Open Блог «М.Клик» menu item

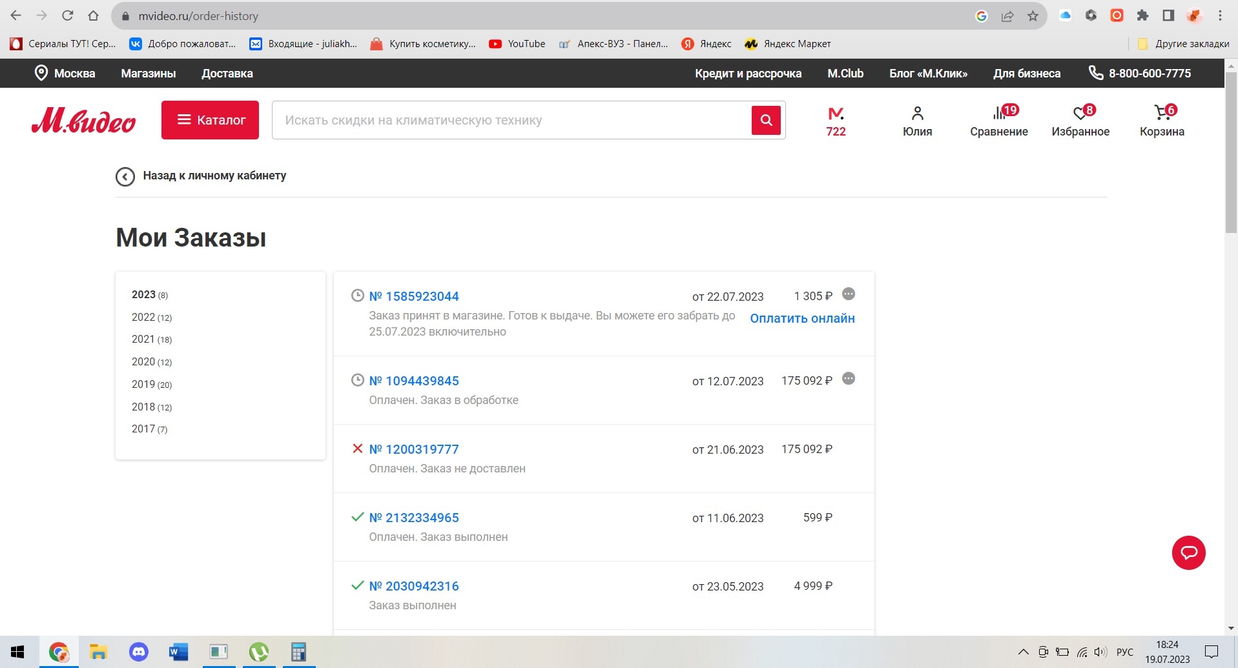[928, 74]
